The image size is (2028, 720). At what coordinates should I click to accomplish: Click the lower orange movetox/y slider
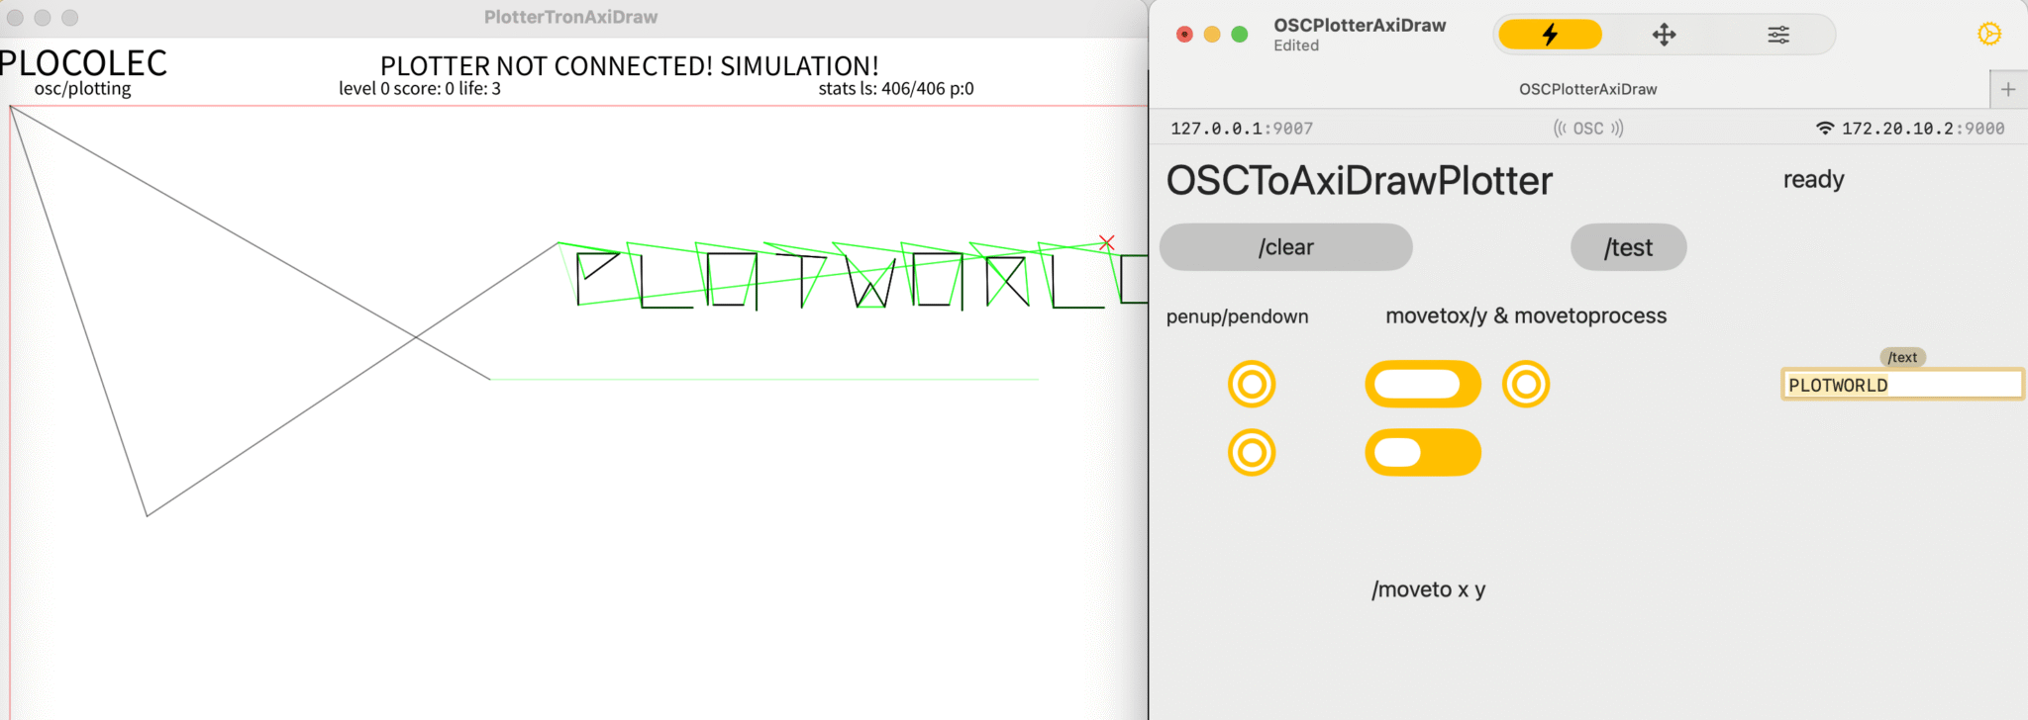(x=1422, y=453)
